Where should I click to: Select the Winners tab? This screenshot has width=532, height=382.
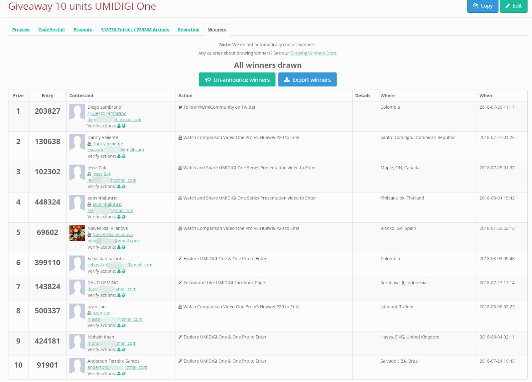click(x=217, y=30)
